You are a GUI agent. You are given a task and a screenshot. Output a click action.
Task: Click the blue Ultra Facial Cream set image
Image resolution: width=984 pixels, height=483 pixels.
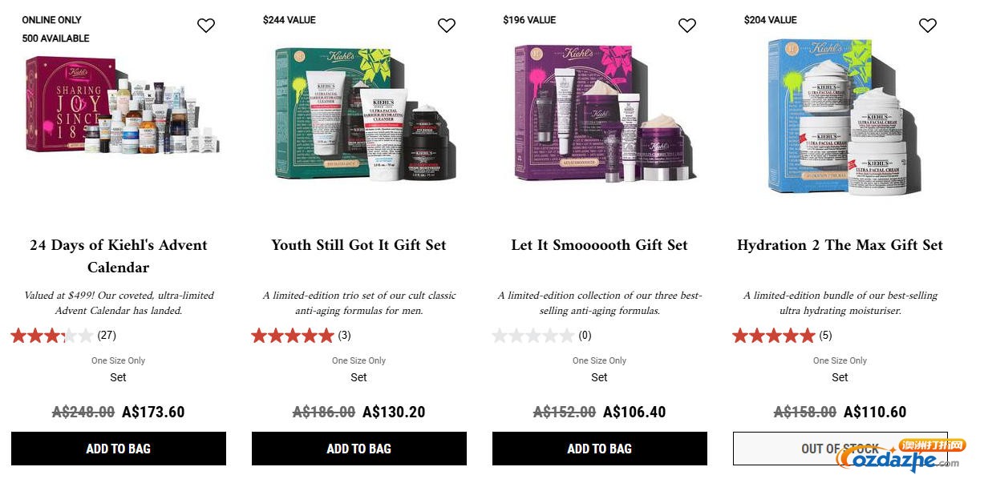pyautogui.click(x=838, y=116)
